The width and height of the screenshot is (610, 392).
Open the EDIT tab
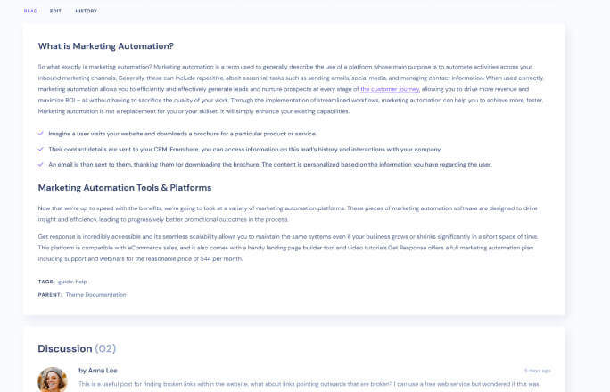pyautogui.click(x=55, y=11)
